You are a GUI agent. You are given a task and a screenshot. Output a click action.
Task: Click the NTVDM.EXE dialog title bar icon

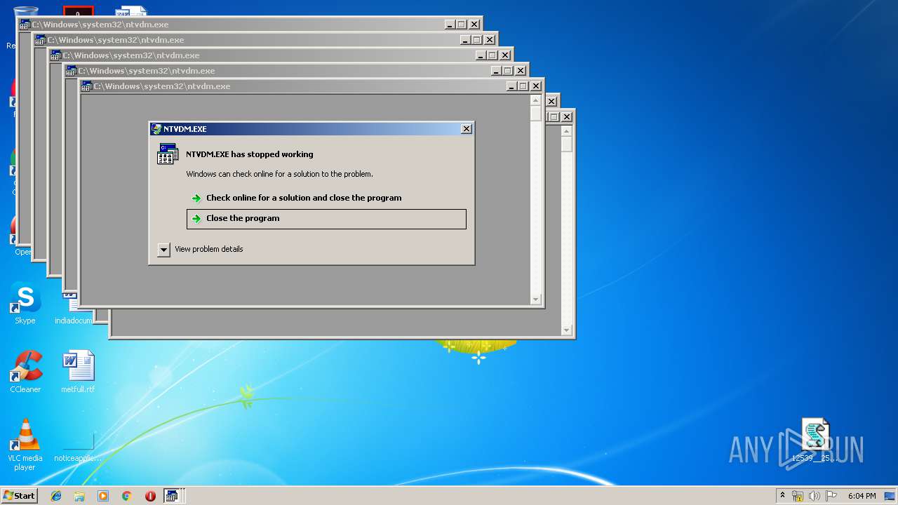[x=156, y=129]
